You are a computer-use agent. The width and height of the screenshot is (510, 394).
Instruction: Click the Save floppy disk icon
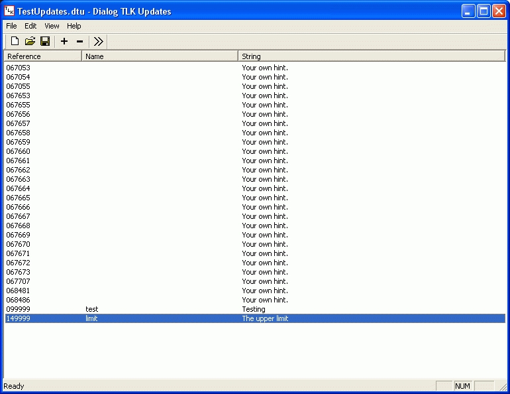point(45,42)
